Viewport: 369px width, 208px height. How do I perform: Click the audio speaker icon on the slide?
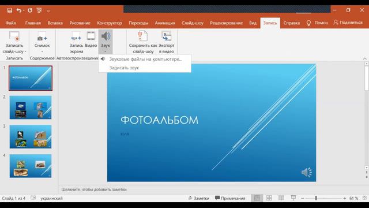point(307,172)
